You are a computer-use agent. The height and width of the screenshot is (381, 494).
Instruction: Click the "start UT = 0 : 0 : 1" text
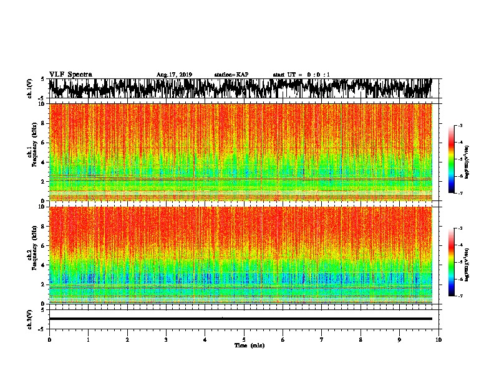[x=301, y=75]
